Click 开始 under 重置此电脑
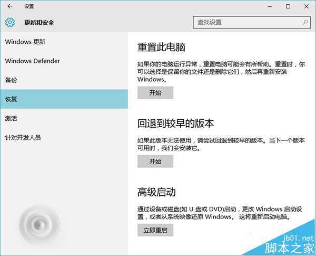Image resolution: width=316 pixels, height=256 pixels. click(155, 93)
